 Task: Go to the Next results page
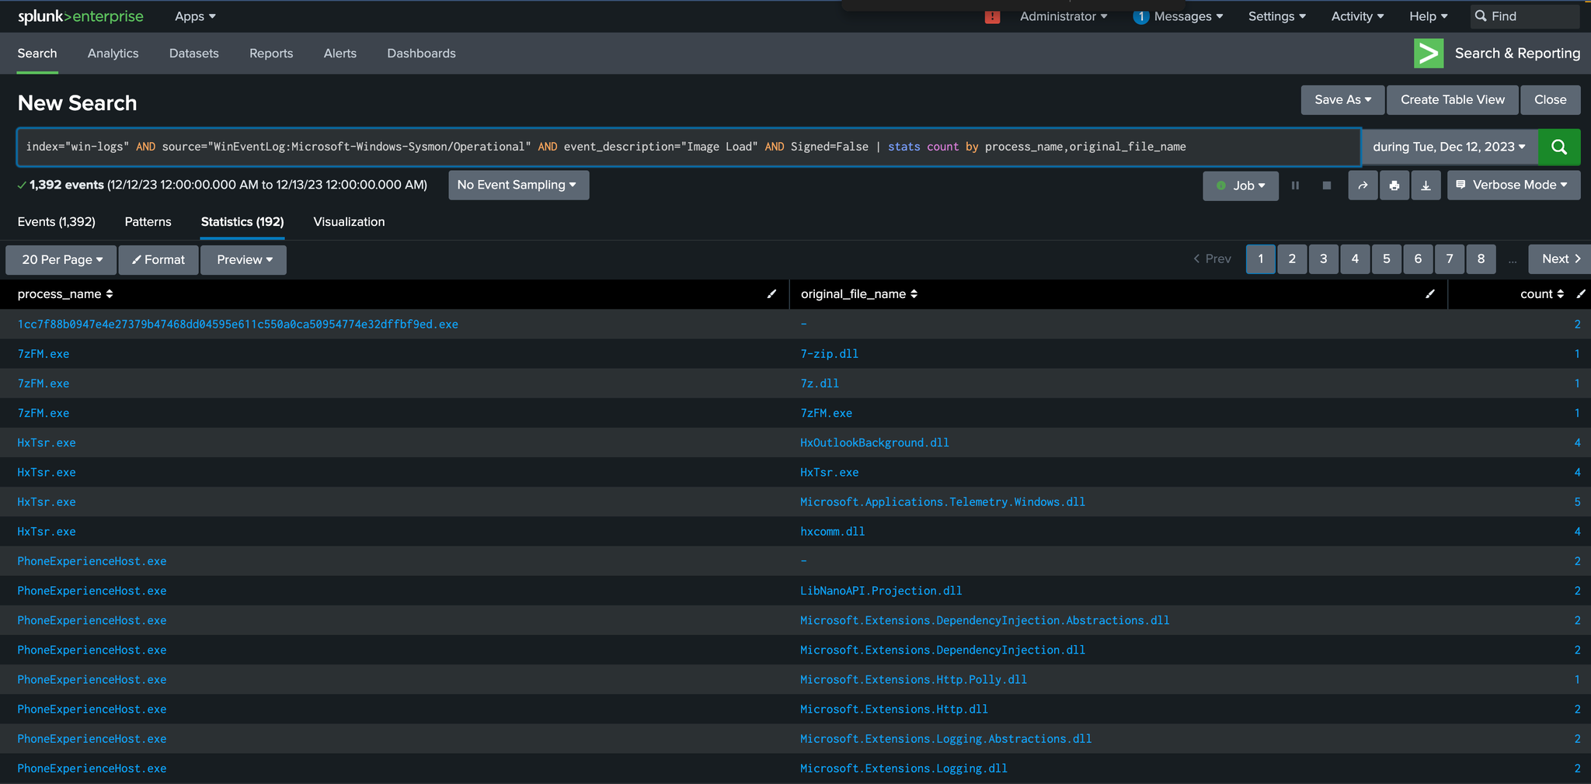click(1561, 259)
